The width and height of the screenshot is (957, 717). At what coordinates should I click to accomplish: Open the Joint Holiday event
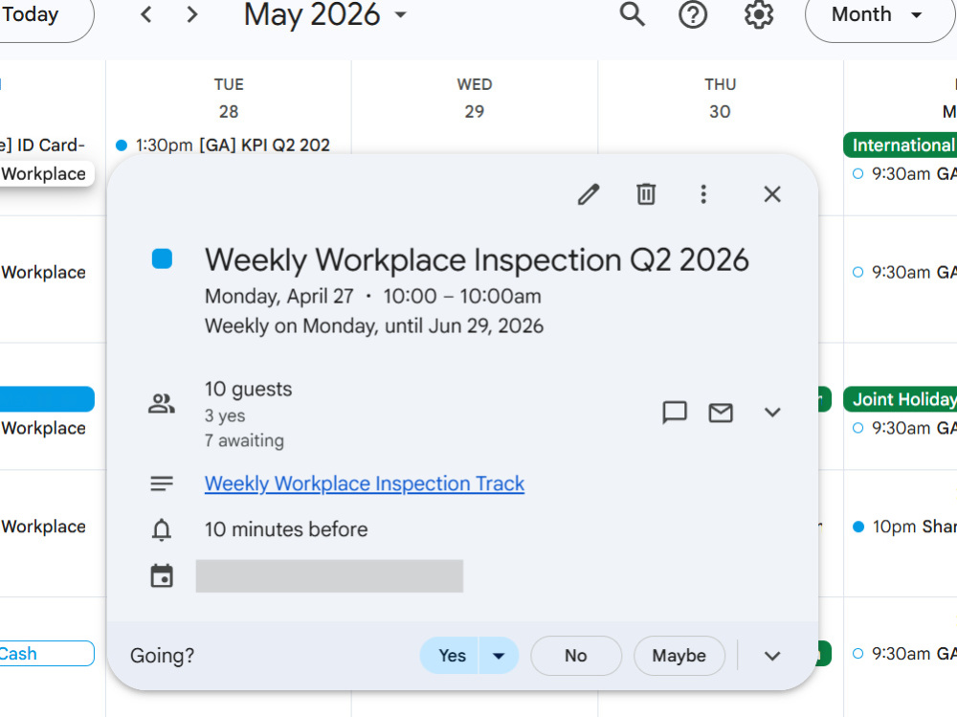901,399
